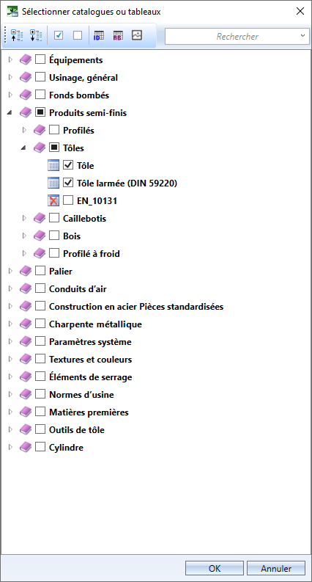Select the Textures et couleurs item
Viewport: 312px width, 582px height.
pos(90,360)
